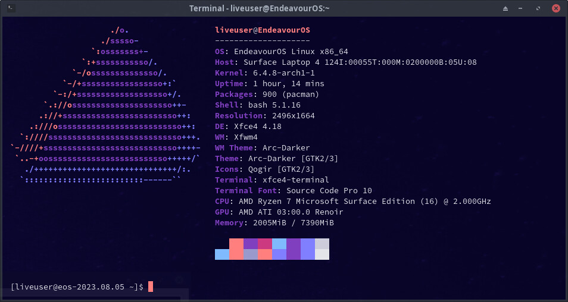
Task: Click the 'Terminal Font: Source Code Pro 10' line
Action: 294,191
